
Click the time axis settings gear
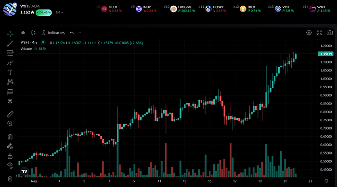coord(326,181)
